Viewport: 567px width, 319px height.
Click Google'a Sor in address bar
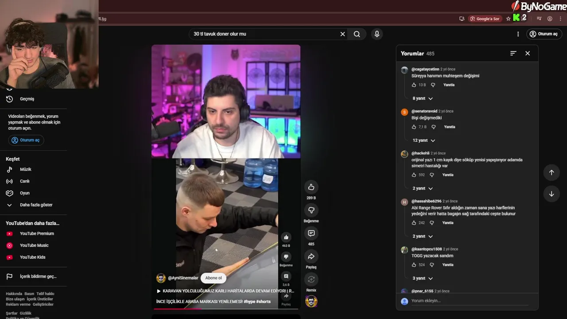pos(485,19)
